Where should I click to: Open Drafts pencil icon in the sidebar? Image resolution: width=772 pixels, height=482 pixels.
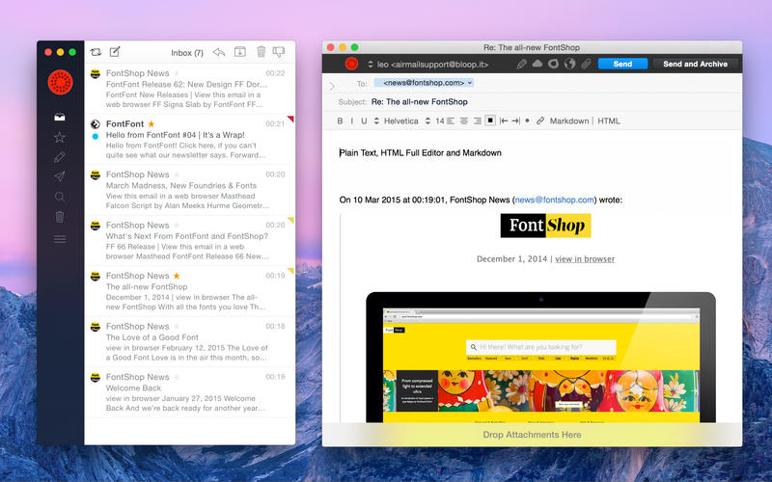pos(60,157)
